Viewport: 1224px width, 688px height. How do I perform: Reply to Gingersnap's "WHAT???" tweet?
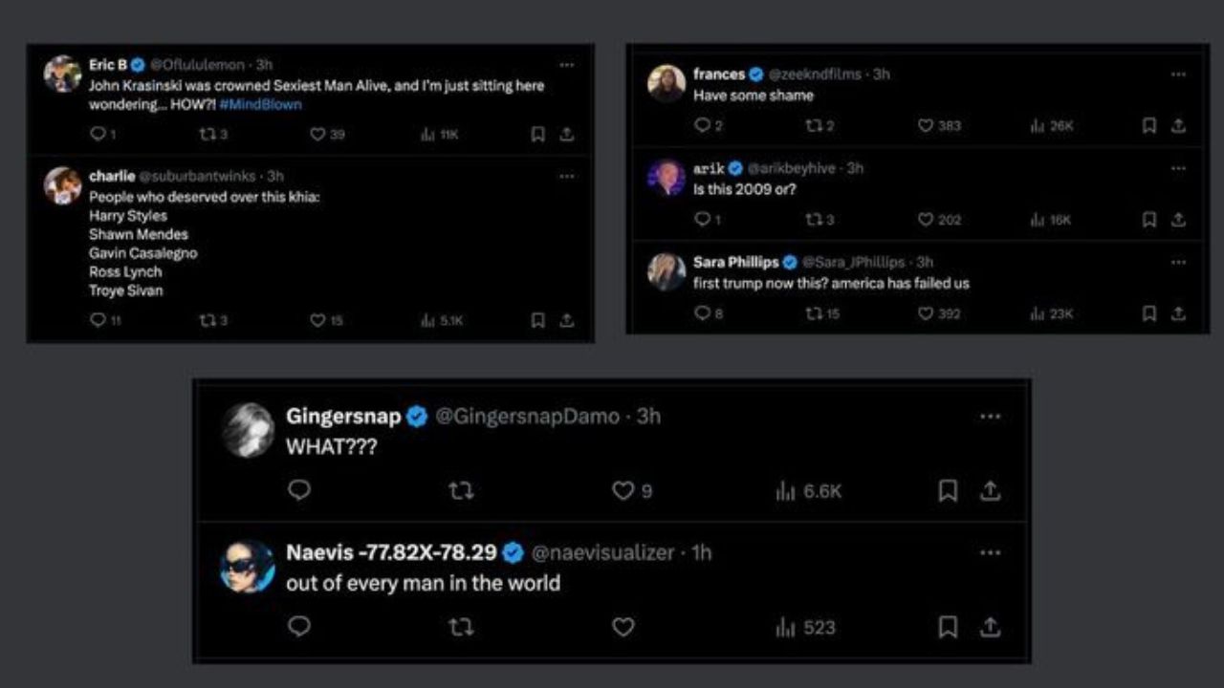click(x=299, y=491)
